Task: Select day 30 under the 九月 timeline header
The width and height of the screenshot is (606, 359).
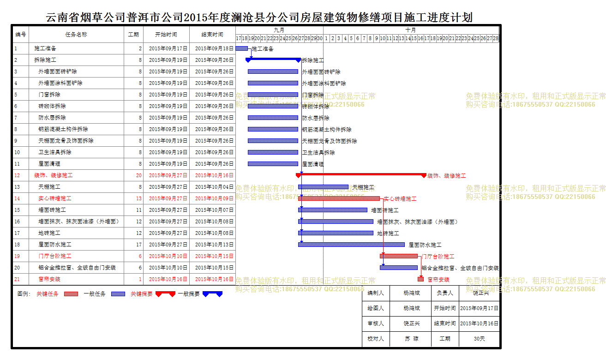Action: coord(320,38)
